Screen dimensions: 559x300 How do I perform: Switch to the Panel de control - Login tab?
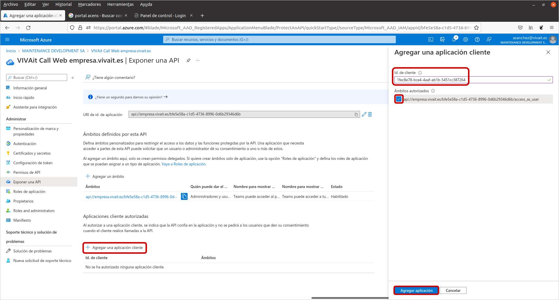163,15
